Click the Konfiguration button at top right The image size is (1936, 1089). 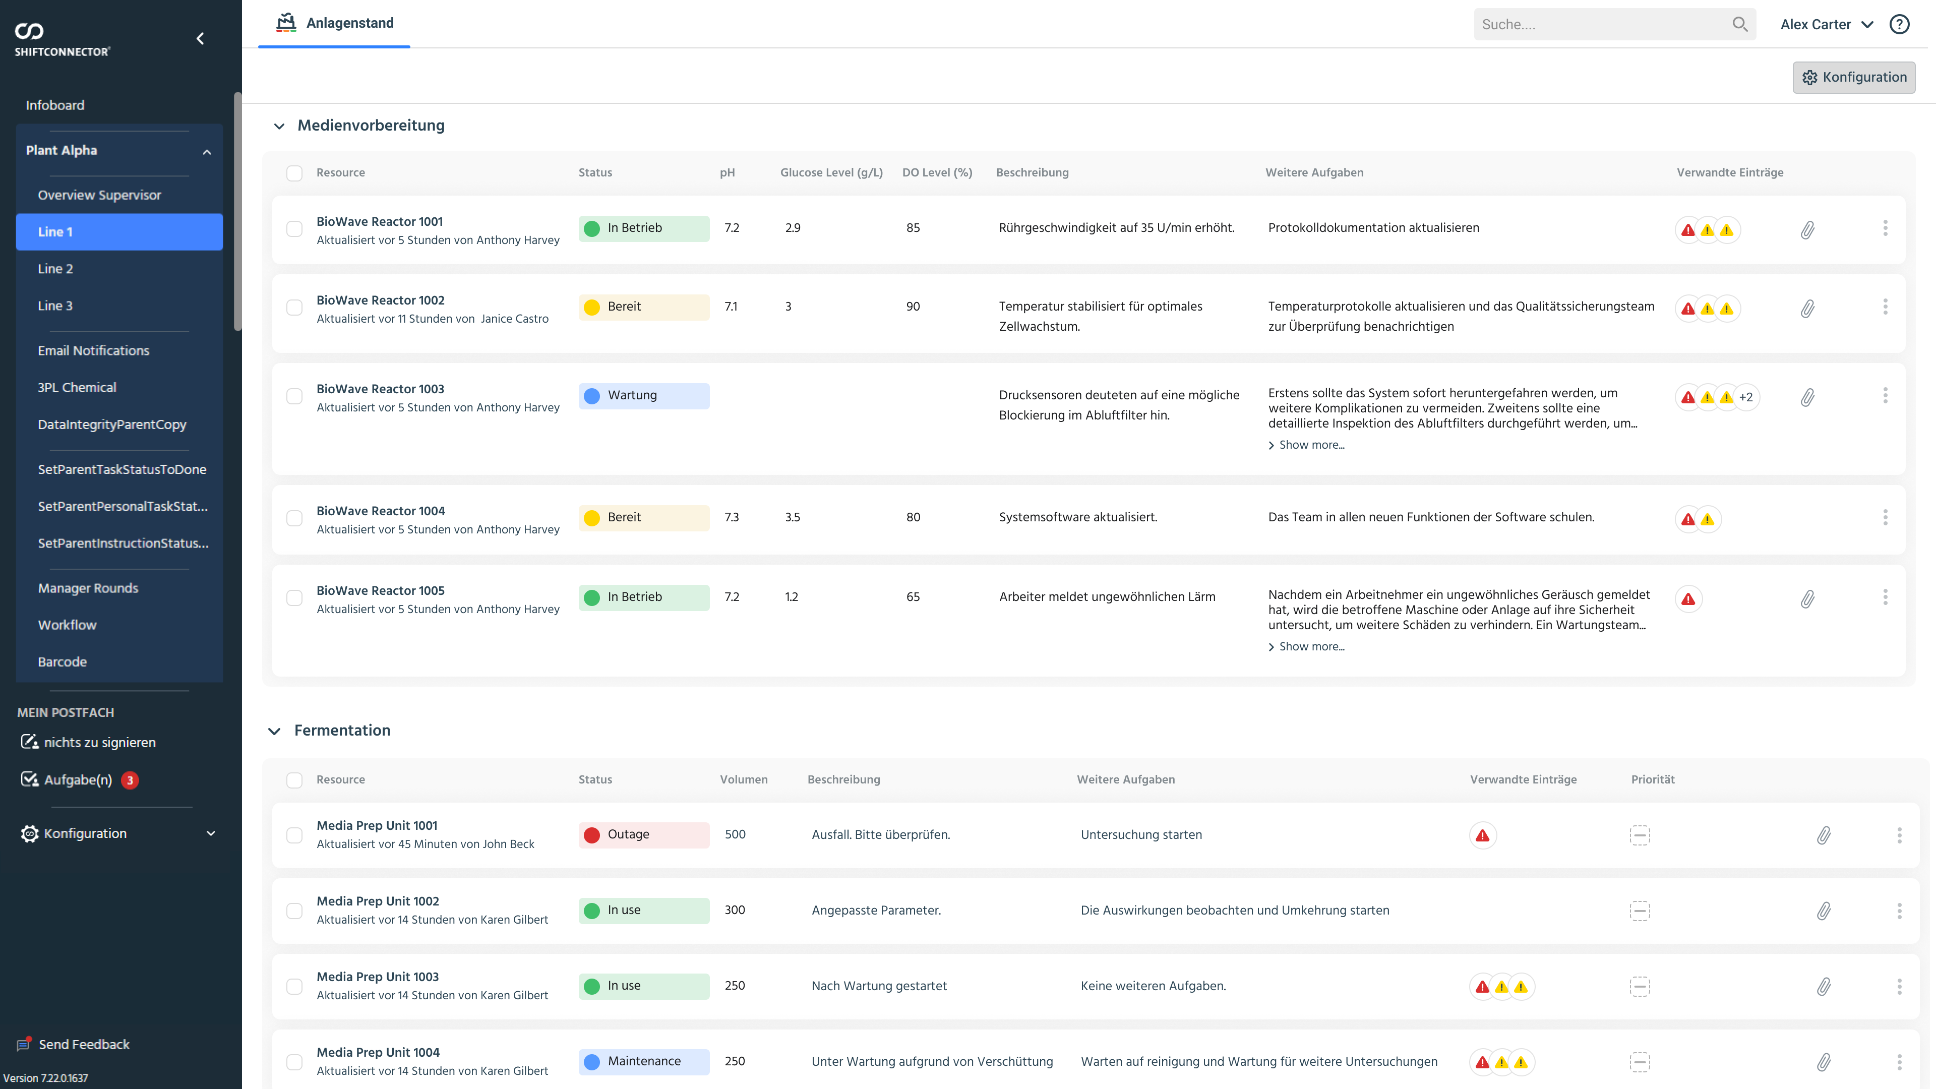tap(1853, 78)
